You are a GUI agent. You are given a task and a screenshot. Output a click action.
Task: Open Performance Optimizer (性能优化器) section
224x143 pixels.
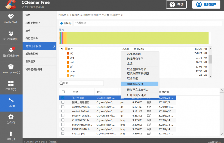(x=11, y=52)
